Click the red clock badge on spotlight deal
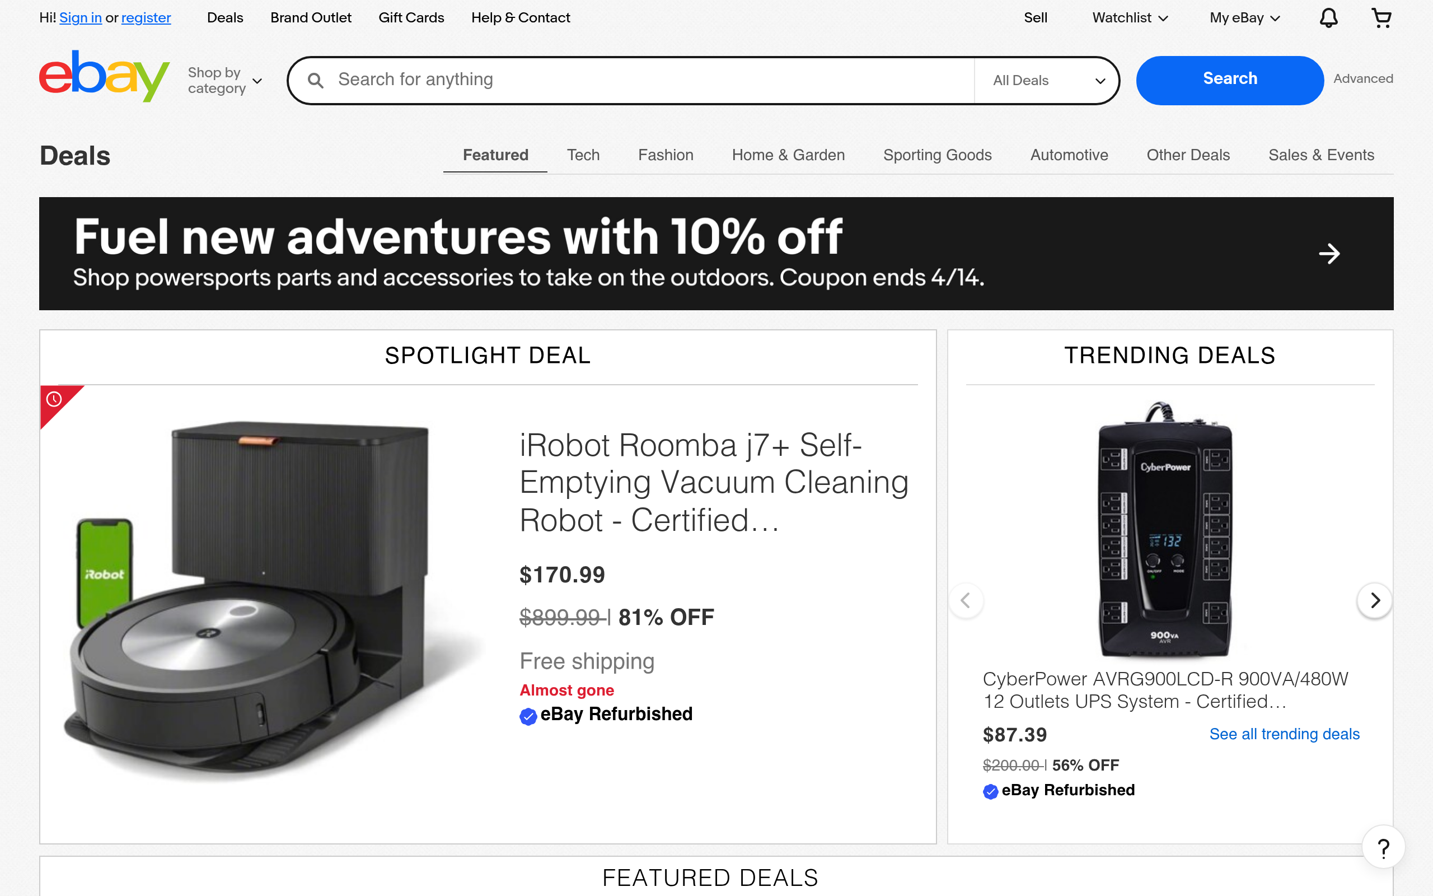1433x896 pixels. [54, 399]
